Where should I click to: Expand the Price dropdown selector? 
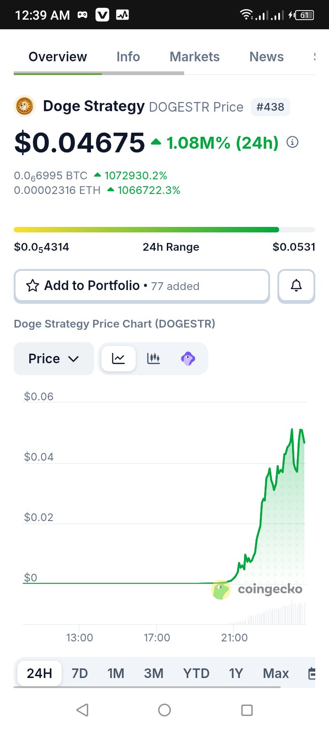[x=54, y=359]
